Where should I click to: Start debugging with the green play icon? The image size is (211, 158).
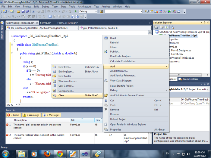[x=76, y=11]
